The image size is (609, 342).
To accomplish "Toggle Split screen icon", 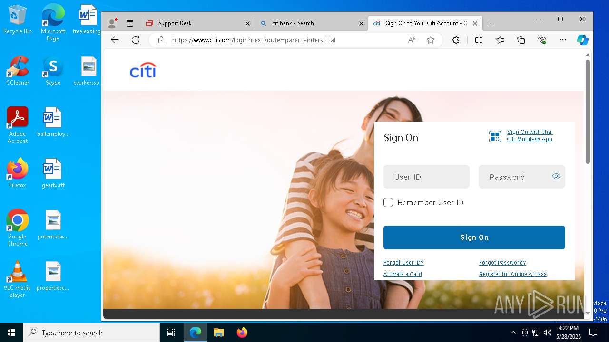I will [x=479, y=40].
